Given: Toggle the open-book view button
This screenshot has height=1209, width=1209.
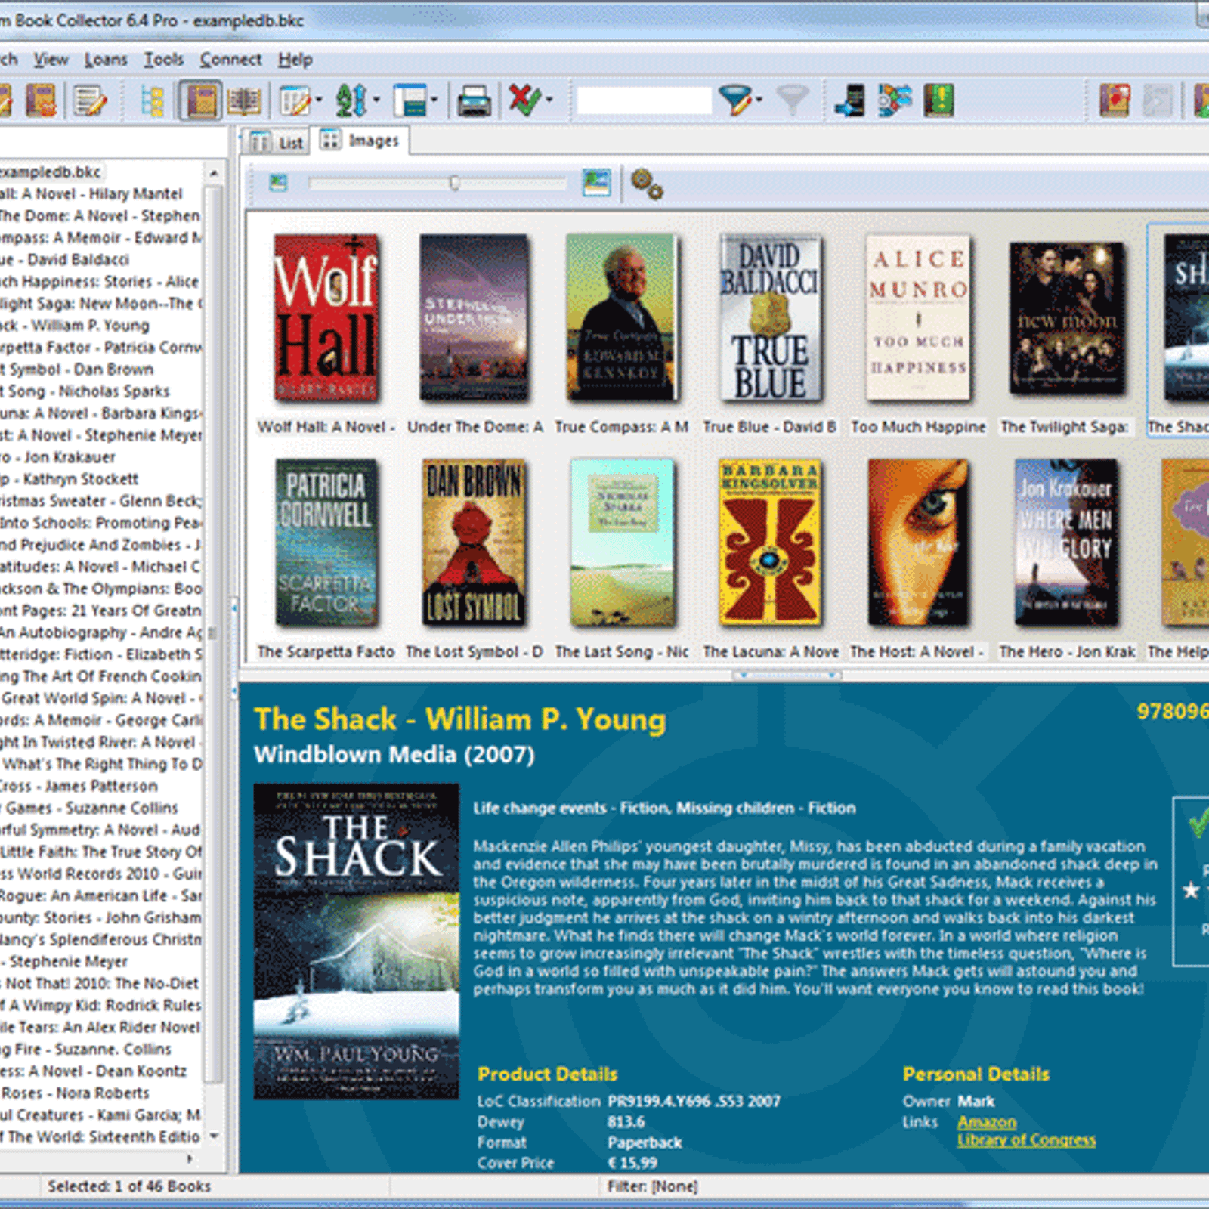Looking at the screenshot, I should [x=244, y=101].
